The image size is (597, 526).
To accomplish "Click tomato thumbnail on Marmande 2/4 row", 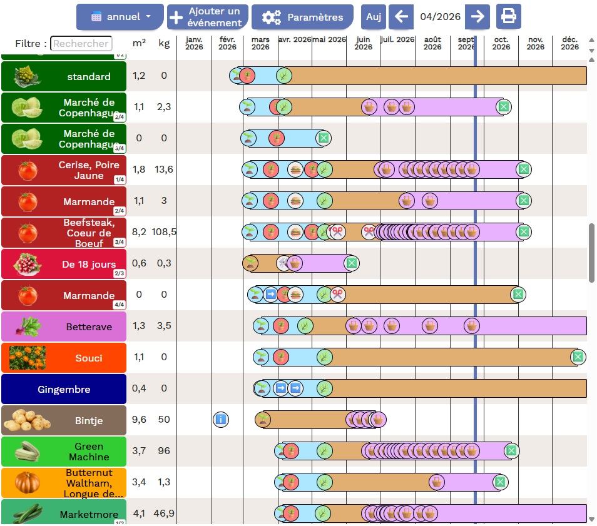I will 28,201.
